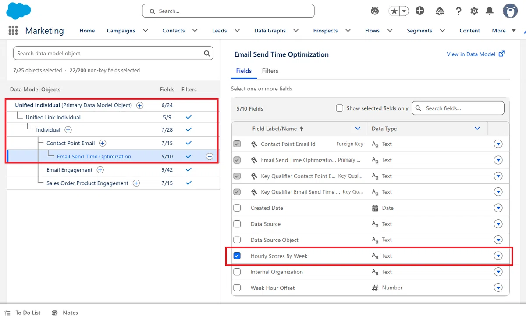Open the Setup gear icon

[474, 11]
